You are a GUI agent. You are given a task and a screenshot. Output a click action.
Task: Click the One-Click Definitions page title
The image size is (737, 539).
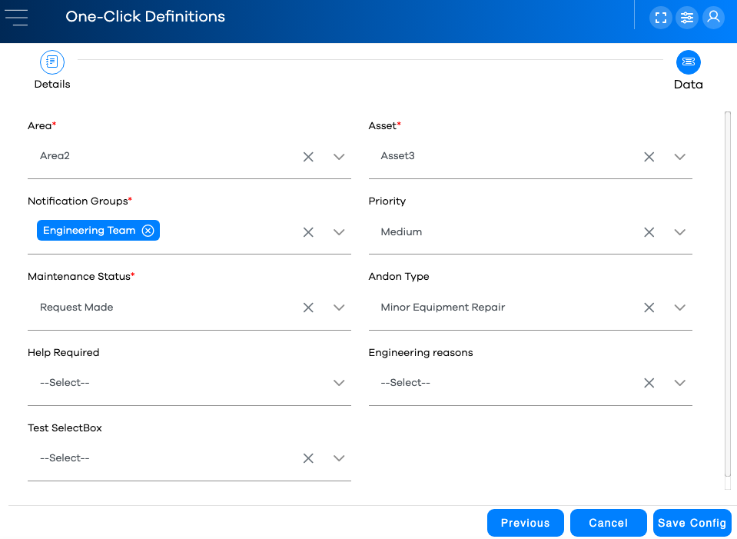tap(145, 16)
